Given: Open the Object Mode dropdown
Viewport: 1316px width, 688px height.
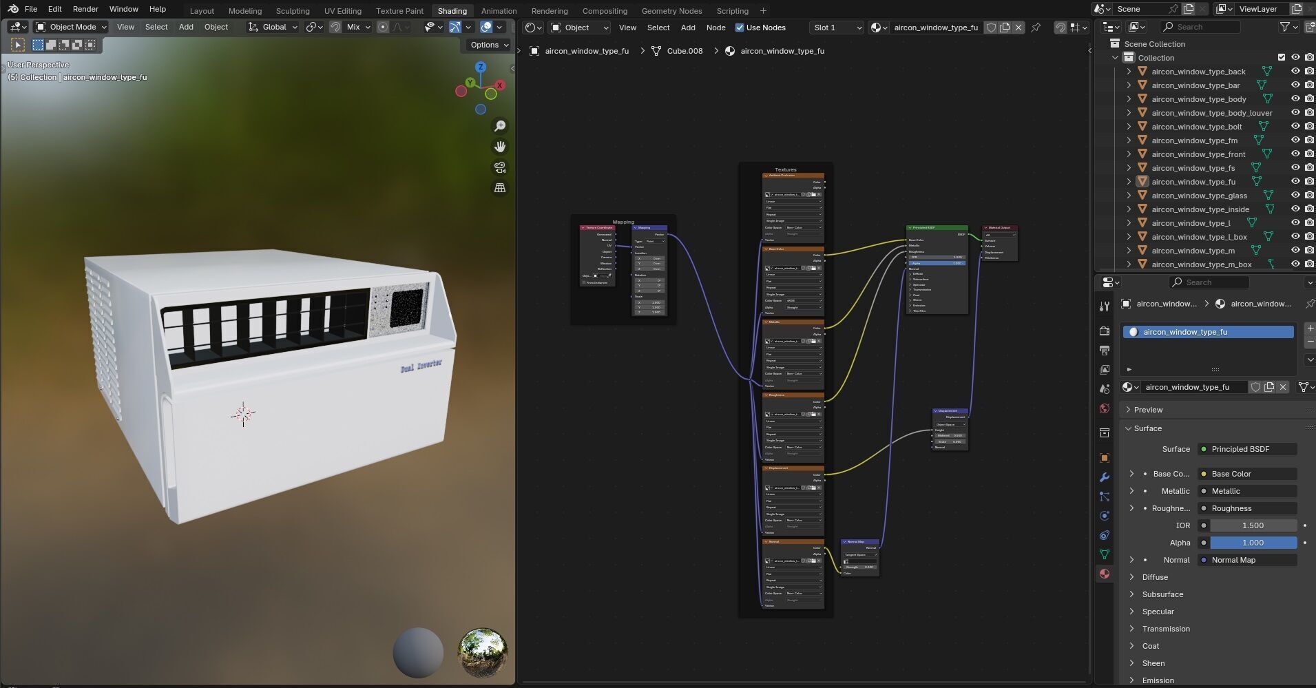Looking at the screenshot, I should pyautogui.click(x=72, y=27).
